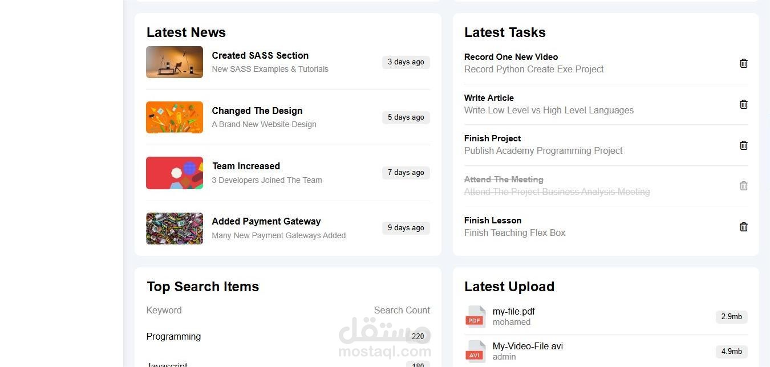770x367 pixels.
Task: Select the Finish Project task title
Action: click(492, 138)
